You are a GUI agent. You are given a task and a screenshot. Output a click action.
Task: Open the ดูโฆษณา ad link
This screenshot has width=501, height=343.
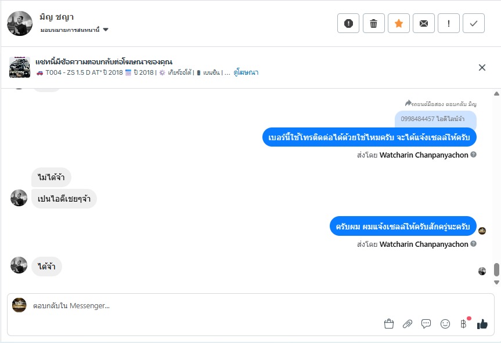(246, 72)
